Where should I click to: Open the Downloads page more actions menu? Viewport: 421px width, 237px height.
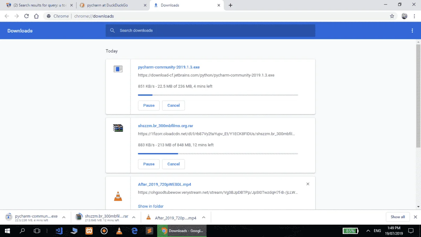tap(412, 31)
